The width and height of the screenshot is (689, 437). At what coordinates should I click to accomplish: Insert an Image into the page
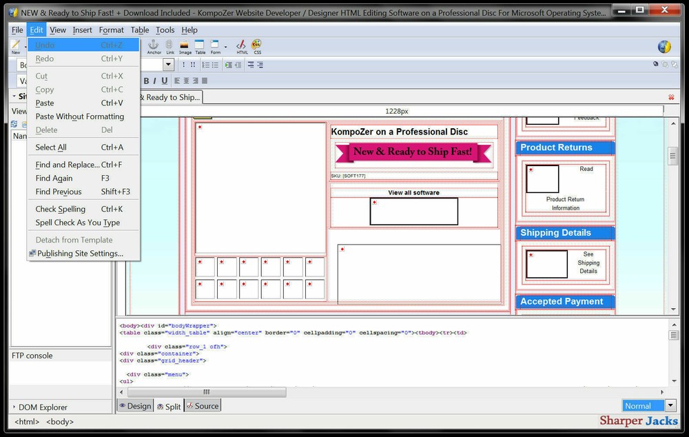[185, 45]
